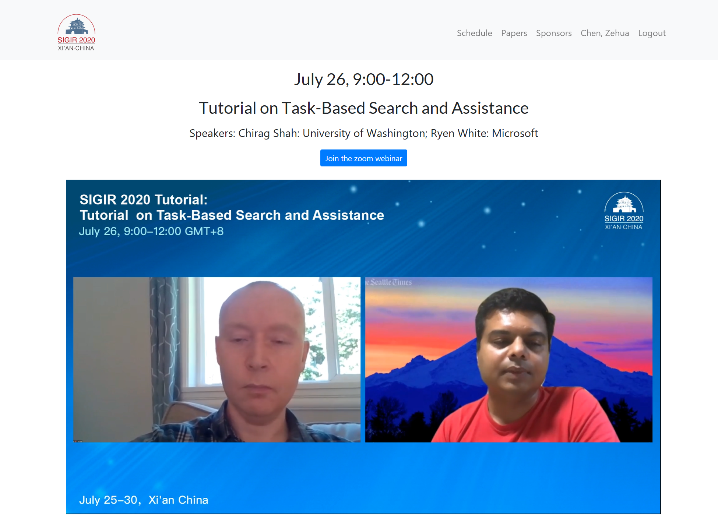
Task: Click the white SIGIR 2020 logo inside the video
Action: point(623,211)
